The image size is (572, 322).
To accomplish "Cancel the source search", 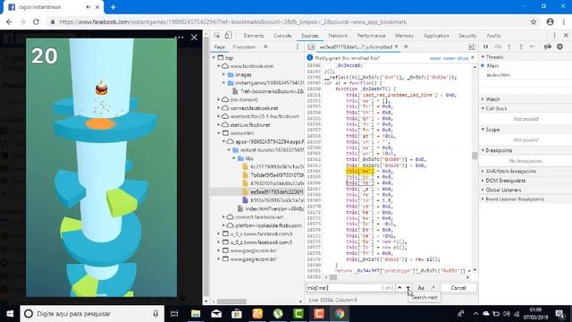I will pos(458,288).
